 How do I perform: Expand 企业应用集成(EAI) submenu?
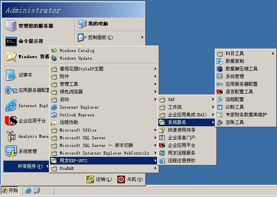click(x=186, y=115)
